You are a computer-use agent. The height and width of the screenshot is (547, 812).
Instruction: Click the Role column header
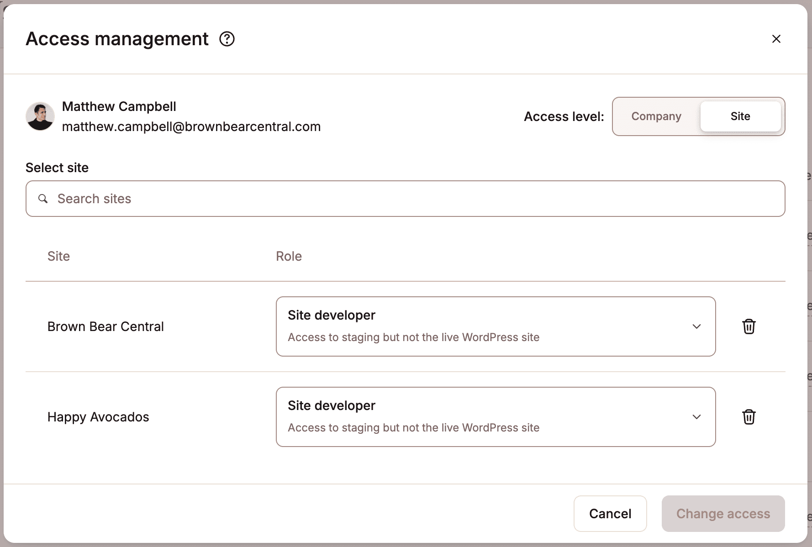(289, 256)
